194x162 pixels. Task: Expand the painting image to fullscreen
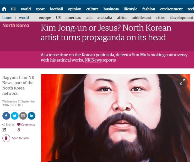click(182, 82)
